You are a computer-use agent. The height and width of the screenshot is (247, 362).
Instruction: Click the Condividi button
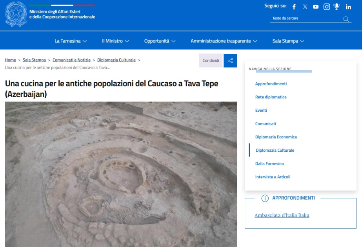coord(211,60)
